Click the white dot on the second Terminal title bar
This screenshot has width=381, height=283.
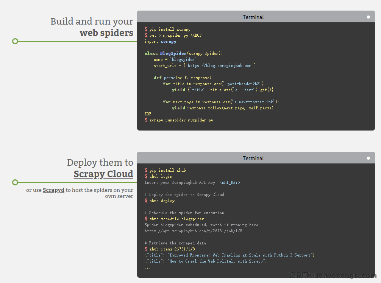tap(368, 158)
